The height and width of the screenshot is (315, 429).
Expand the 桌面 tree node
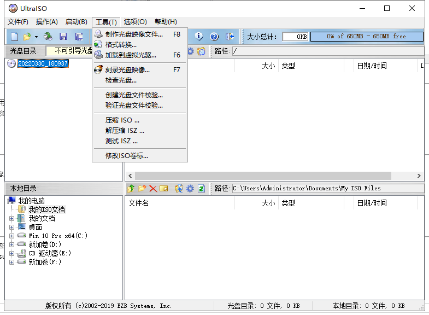[x=11, y=227]
